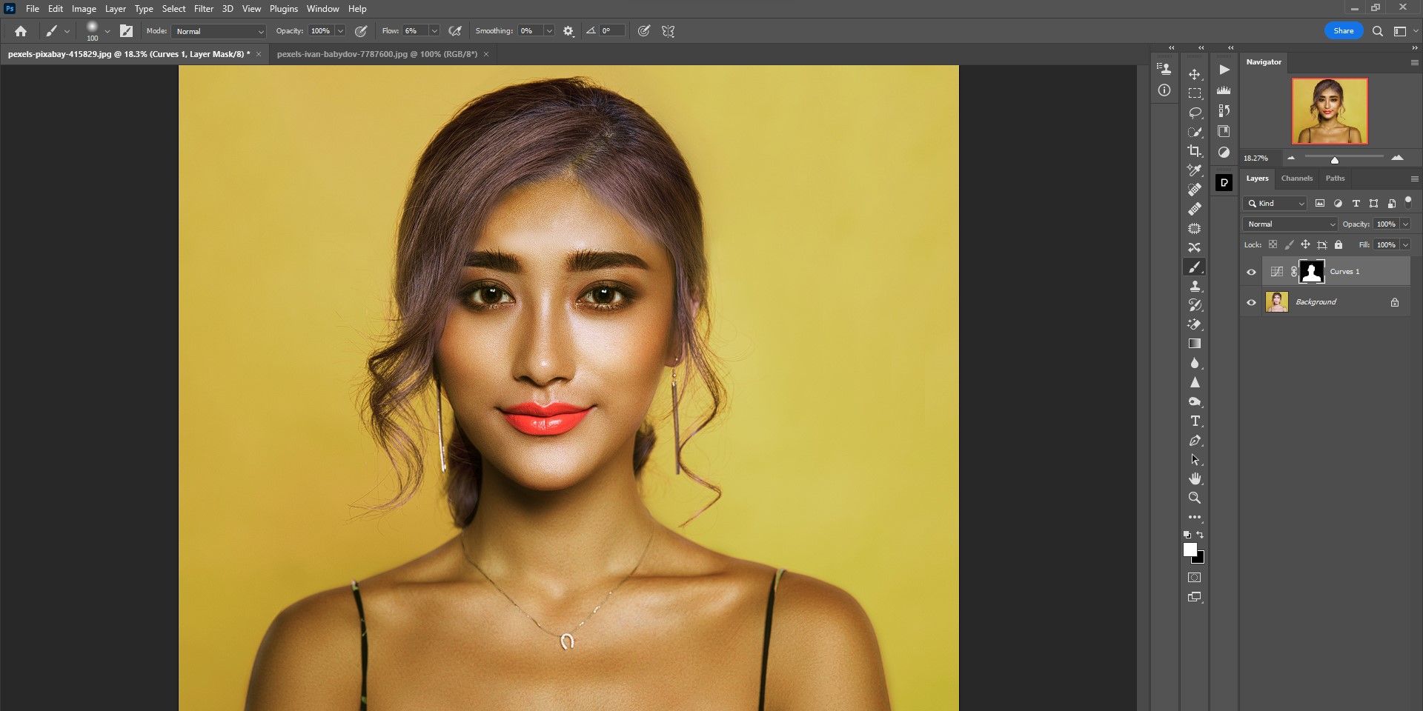Select the Zoom tool in the toolbar
Screen dimensions: 1423x711
point(1195,498)
